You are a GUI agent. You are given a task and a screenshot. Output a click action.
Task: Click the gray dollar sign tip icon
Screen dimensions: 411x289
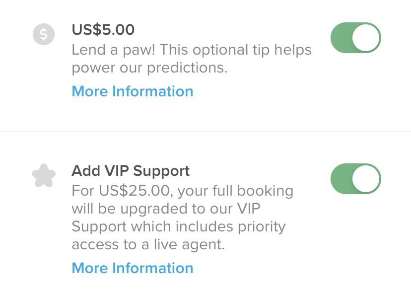(44, 34)
